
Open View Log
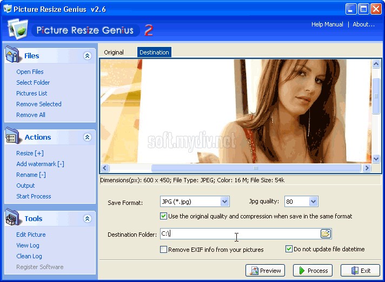(28, 245)
